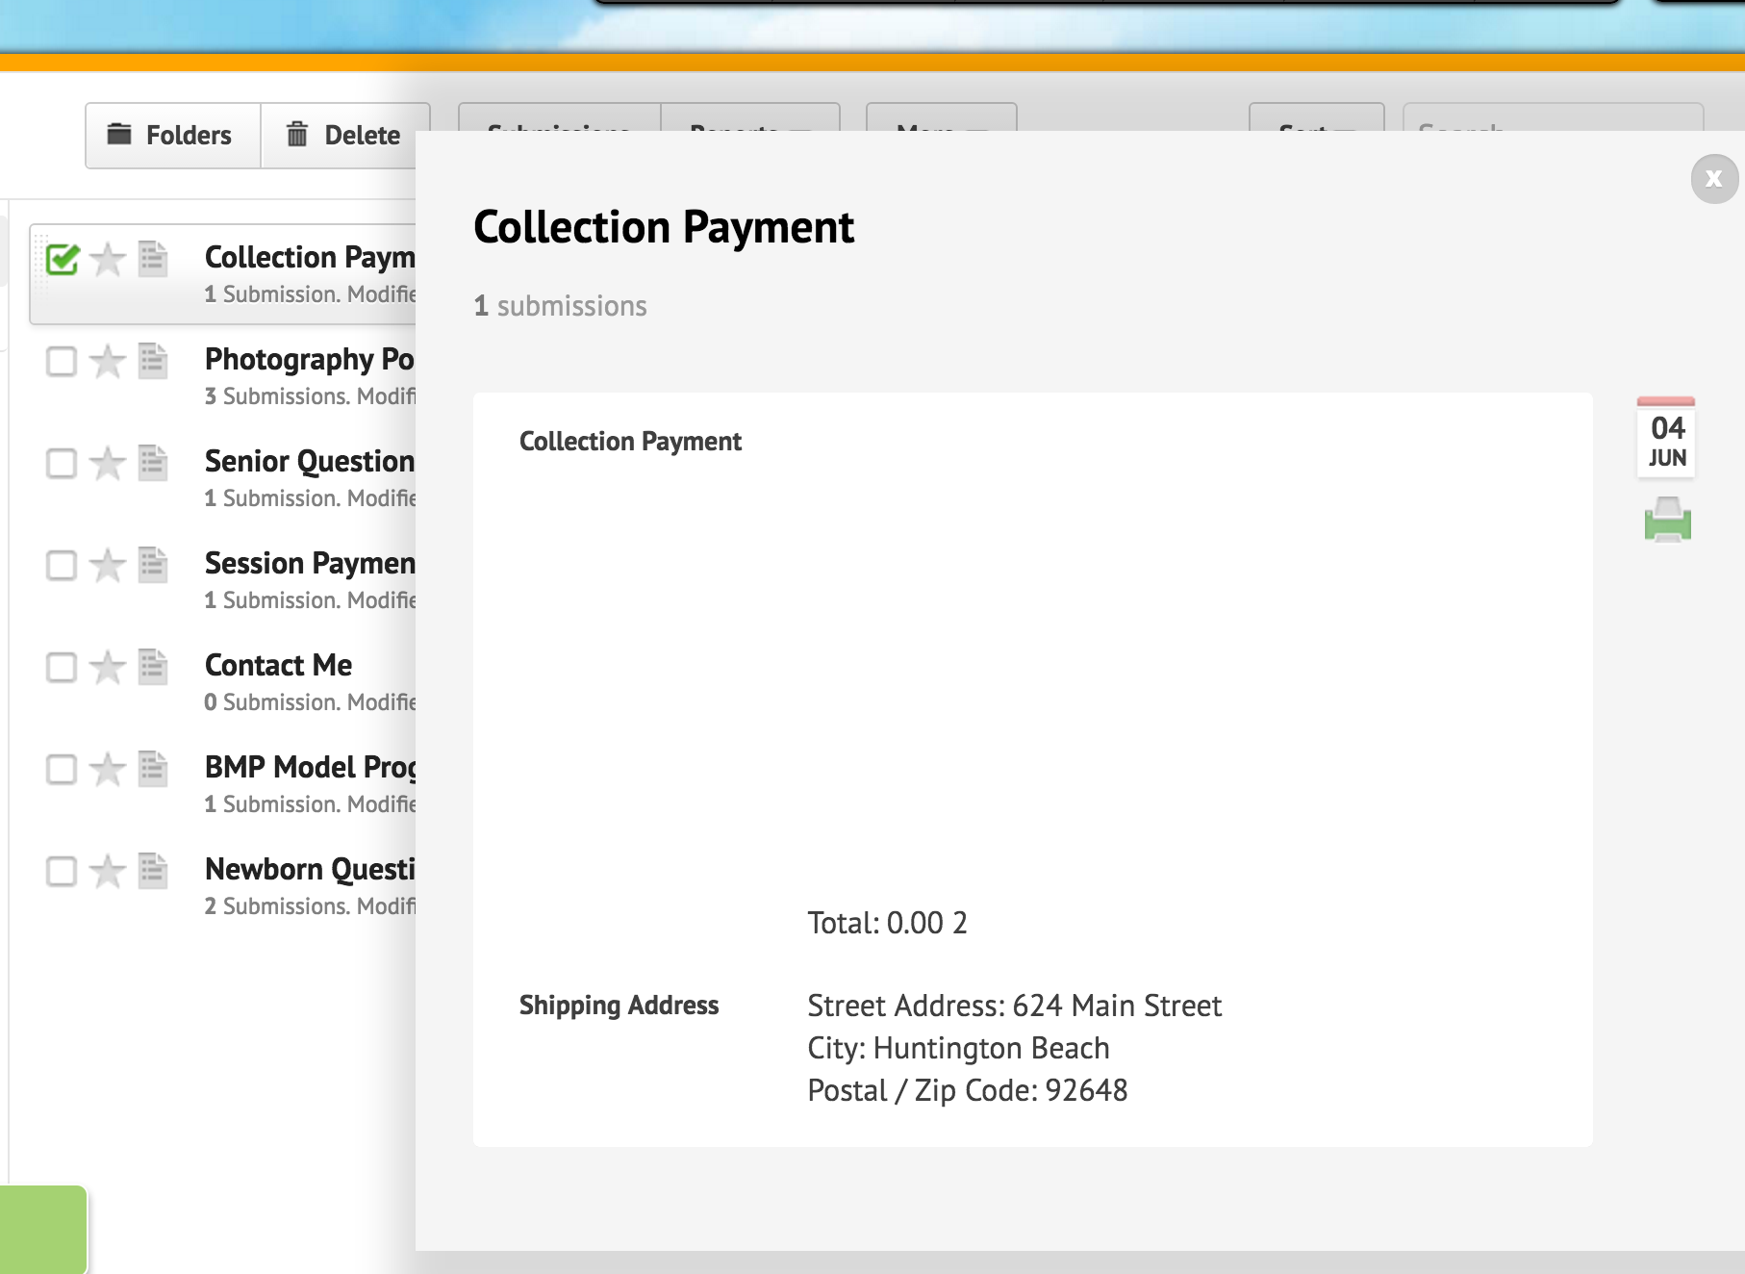Star the Photography form as favorite
Image resolution: width=1745 pixels, height=1274 pixels.
(x=108, y=361)
